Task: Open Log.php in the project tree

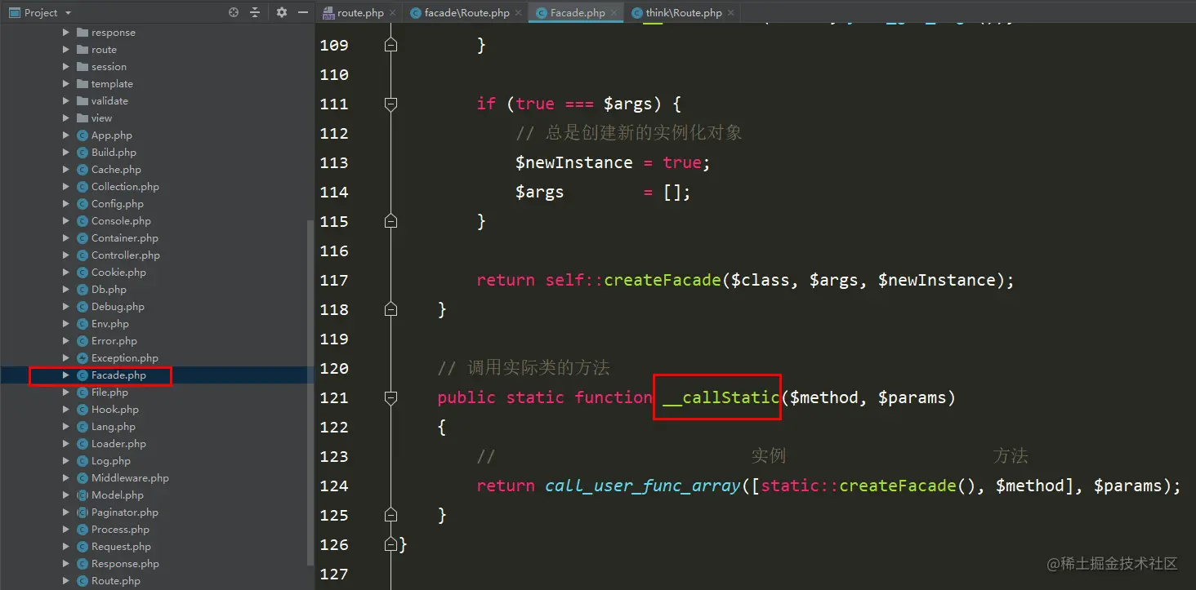Action: click(x=111, y=461)
